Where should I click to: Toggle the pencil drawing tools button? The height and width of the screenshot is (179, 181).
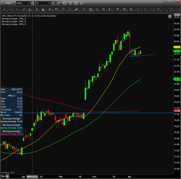(x=59, y=3)
